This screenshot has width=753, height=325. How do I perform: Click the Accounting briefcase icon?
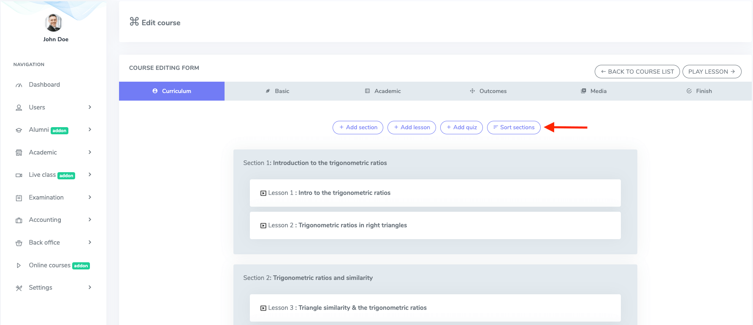pos(19,220)
